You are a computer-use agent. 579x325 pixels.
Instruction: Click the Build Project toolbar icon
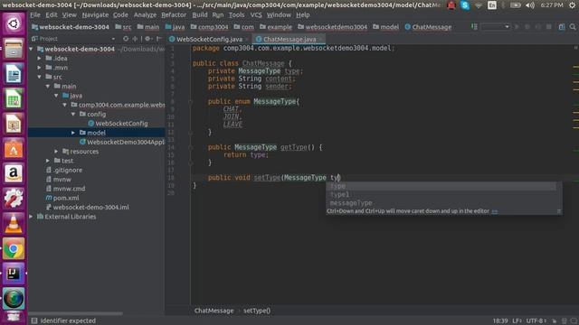(x=474, y=27)
